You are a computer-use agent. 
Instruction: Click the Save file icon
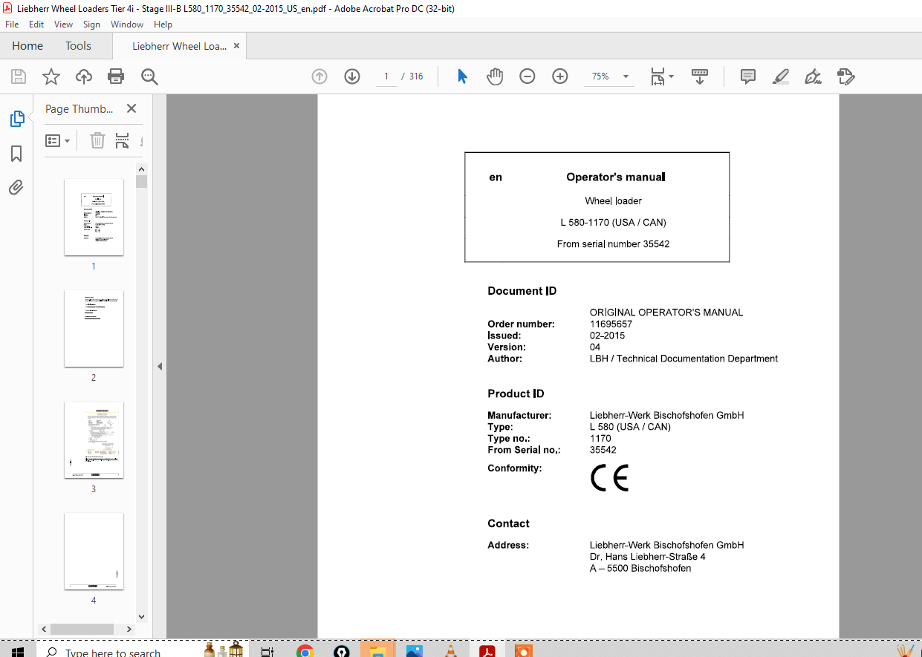[x=19, y=76]
